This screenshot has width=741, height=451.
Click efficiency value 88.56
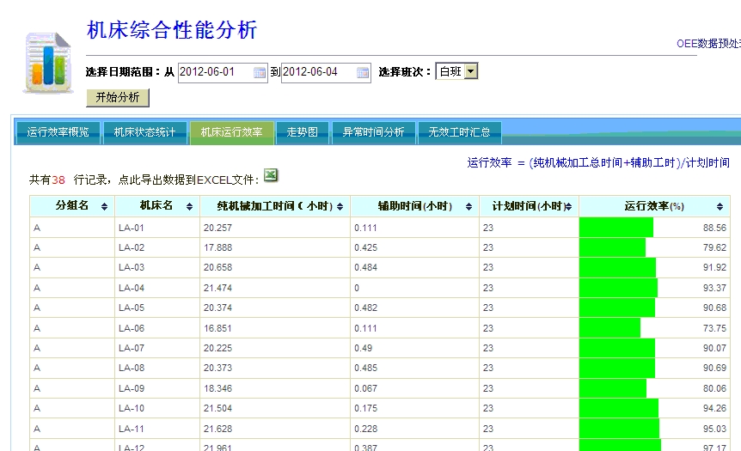pos(714,229)
